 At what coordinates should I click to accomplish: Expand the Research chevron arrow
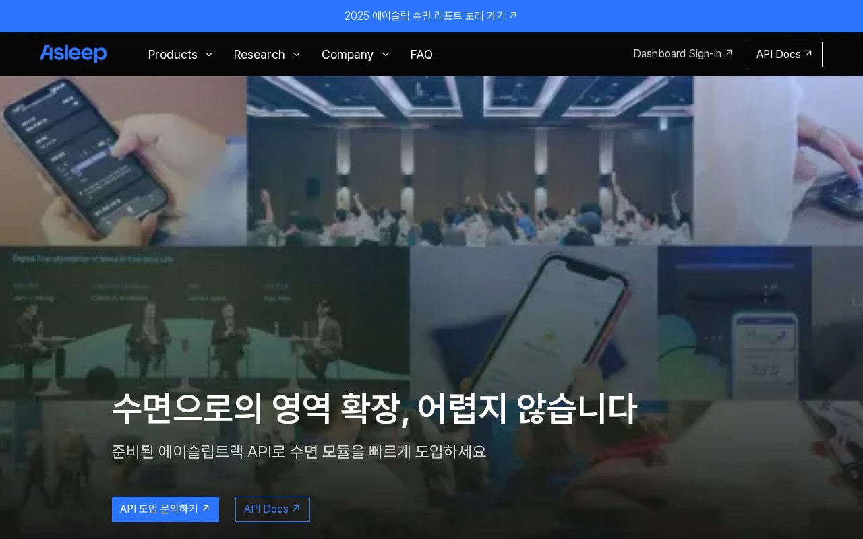tap(297, 55)
